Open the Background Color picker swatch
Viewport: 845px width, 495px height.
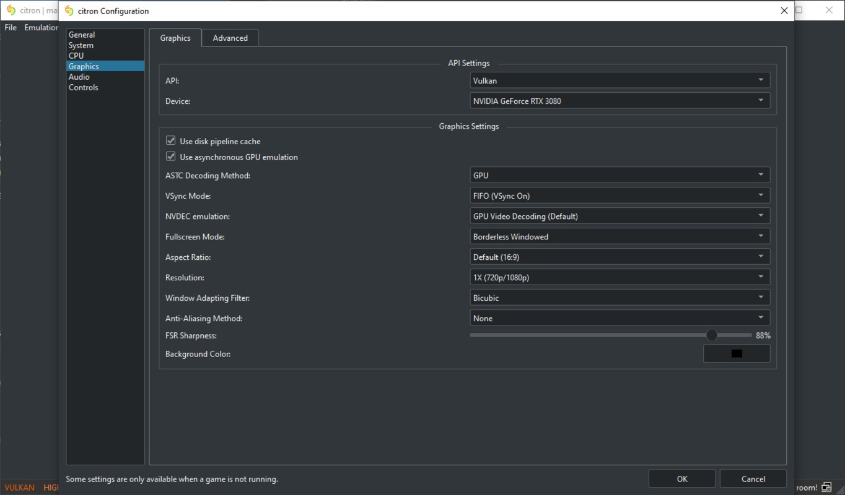(737, 354)
